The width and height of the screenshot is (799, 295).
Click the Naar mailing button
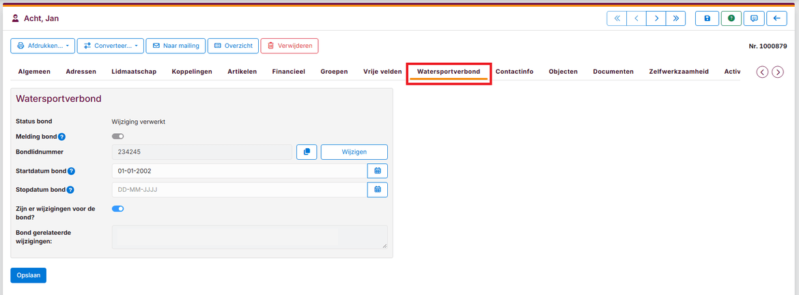coord(176,46)
